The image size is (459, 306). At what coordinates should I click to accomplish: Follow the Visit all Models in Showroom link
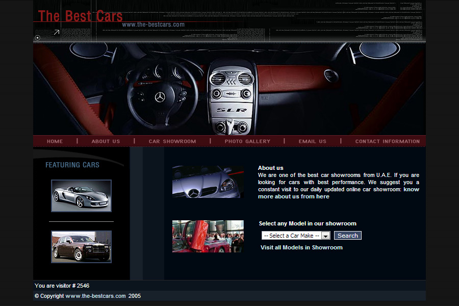tap(301, 247)
